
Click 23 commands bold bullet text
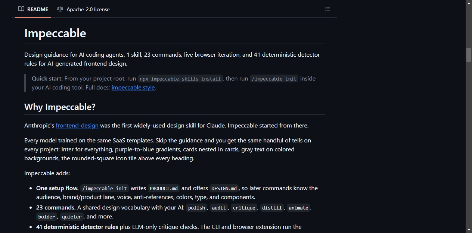tap(56, 208)
